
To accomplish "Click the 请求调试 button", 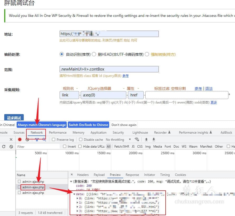I will [x=14, y=118].
